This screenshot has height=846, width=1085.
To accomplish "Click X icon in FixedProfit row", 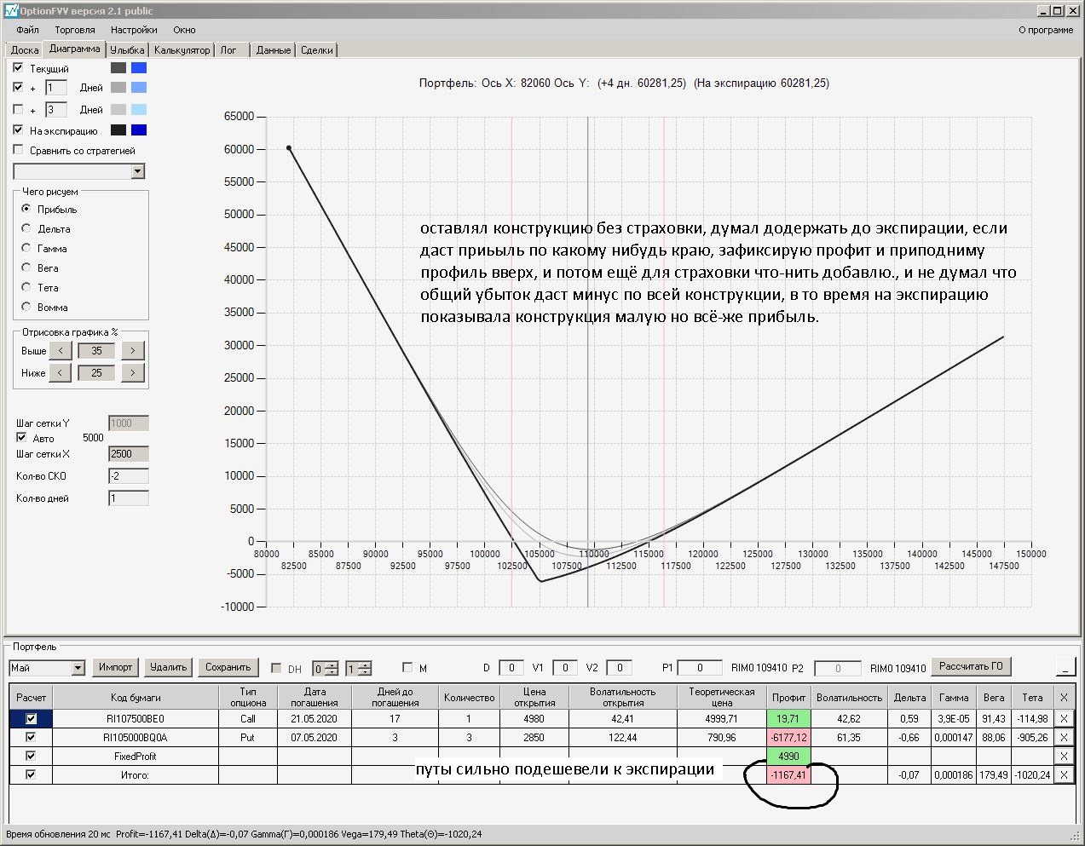I will tap(1063, 757).
